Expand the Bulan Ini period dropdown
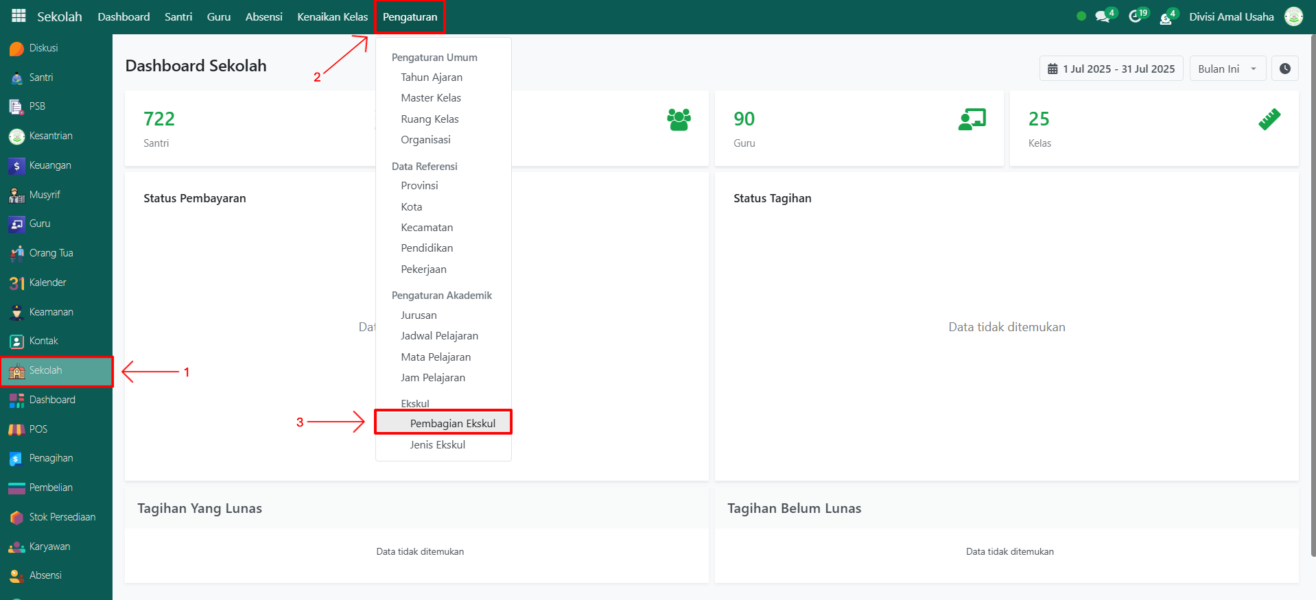The image size is (1316, 600). coord(1227,69)
